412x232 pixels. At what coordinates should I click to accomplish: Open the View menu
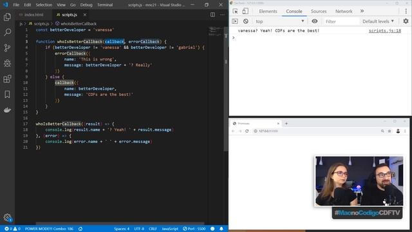61,5
